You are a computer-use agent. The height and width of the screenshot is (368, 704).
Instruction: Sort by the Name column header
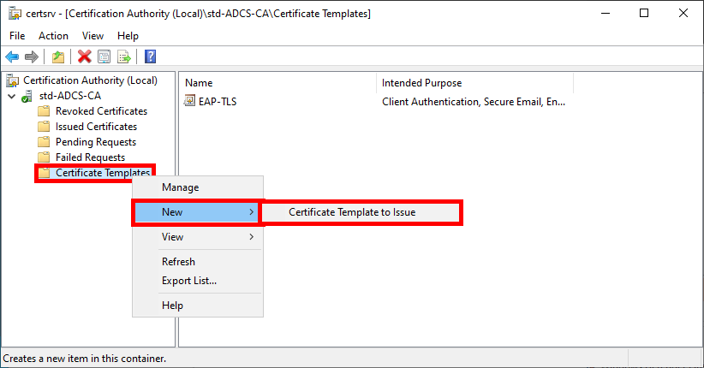coord(278,83)
